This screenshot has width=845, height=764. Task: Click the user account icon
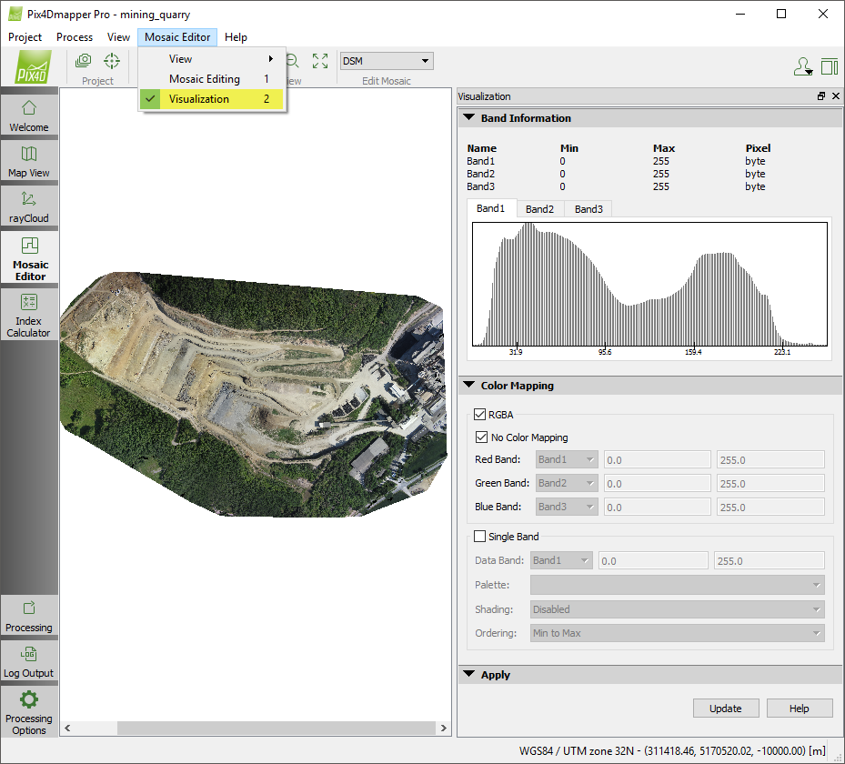coord(802,66)
